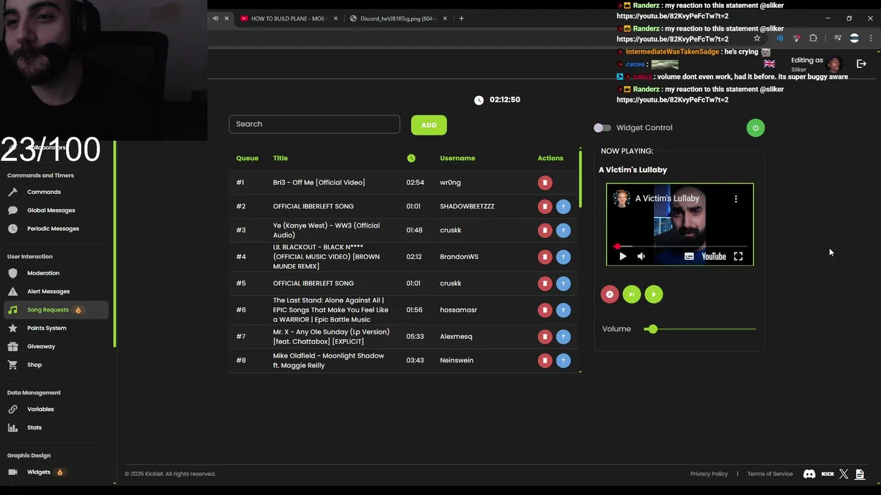Move BrandonWS's song #4 up
The image size is (881, 495).
pyautogui.click(x=563, y=256)
